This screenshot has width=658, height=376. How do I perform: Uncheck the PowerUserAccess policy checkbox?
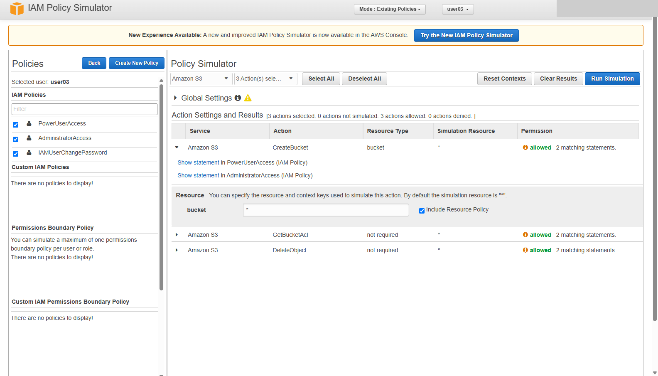[x=15, y=125]
